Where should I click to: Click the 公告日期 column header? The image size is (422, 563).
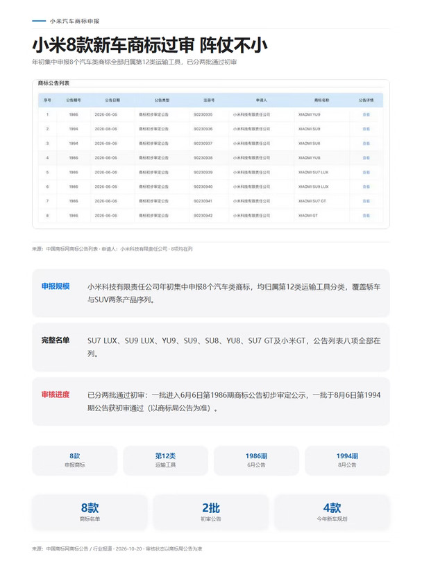pyautogui.click(x=112, y=100)
